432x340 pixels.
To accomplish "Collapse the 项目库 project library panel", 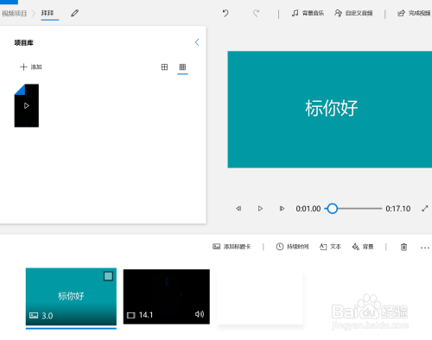I will [x=197, y=42].
